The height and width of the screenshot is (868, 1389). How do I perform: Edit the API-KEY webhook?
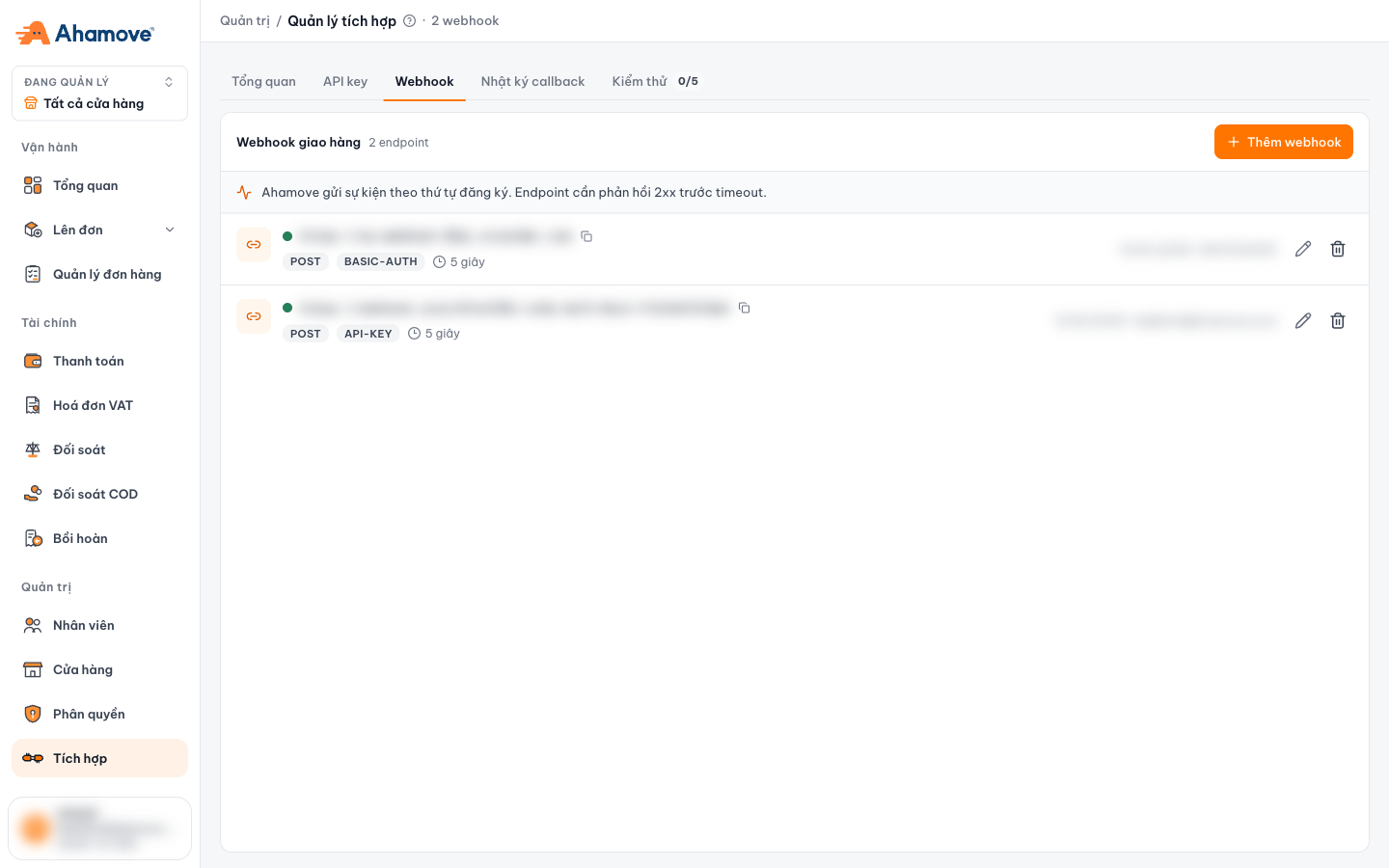click(1303, 320)
